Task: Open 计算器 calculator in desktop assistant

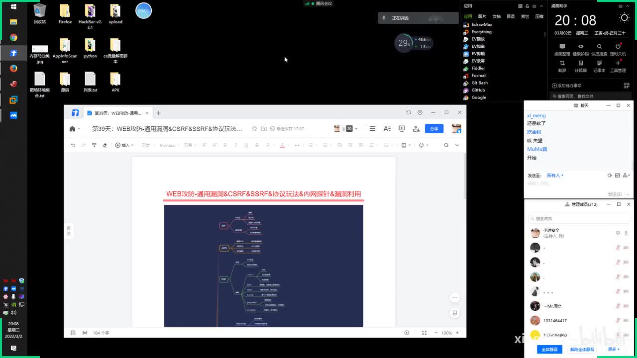Action: coord(581,66)
